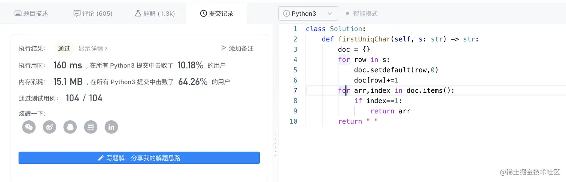Screen dimensions: 566x182
Task: Go to the 题解 (1.3k) tab
Action: 155,13
